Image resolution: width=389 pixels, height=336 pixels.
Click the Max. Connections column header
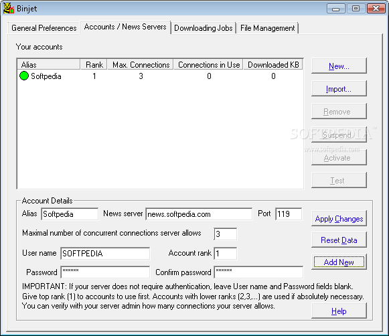(141, 64)
